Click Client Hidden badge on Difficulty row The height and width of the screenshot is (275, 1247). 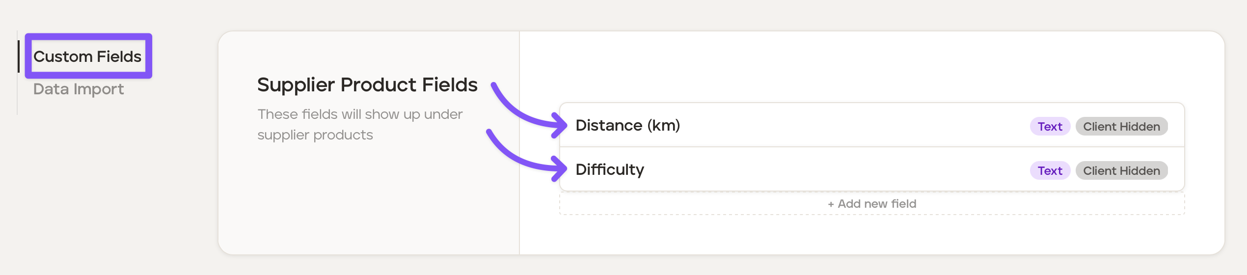point(1121,171)
